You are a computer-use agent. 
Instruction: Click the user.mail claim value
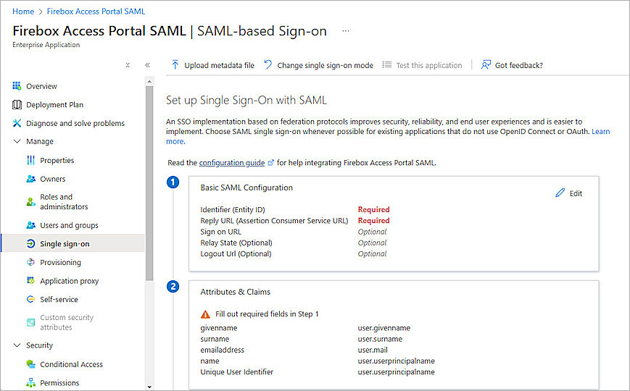(x=373, y=350)
